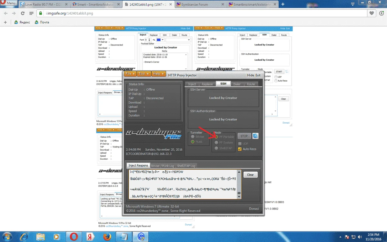Select PF Portable mode

click(217, 137)
